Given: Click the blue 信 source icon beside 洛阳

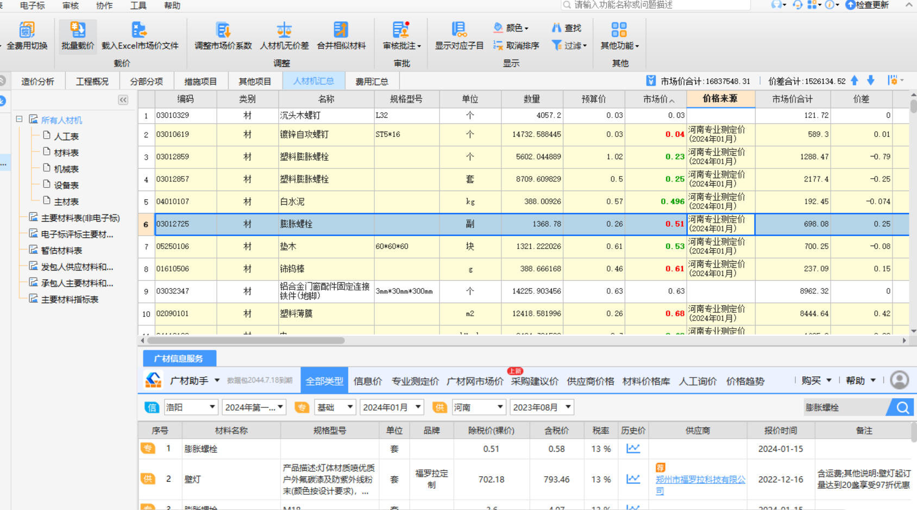Looking at the screenshot, I should tap(152, 407).
